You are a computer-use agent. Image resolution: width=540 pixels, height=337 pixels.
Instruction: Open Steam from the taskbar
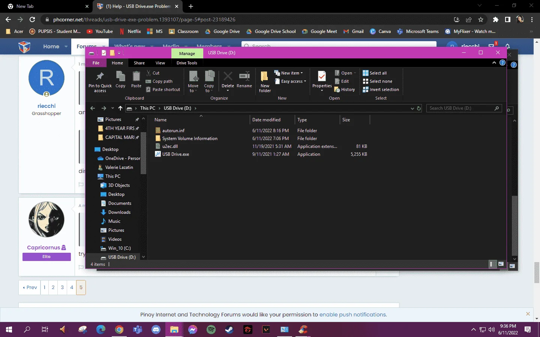click(229, 330)
